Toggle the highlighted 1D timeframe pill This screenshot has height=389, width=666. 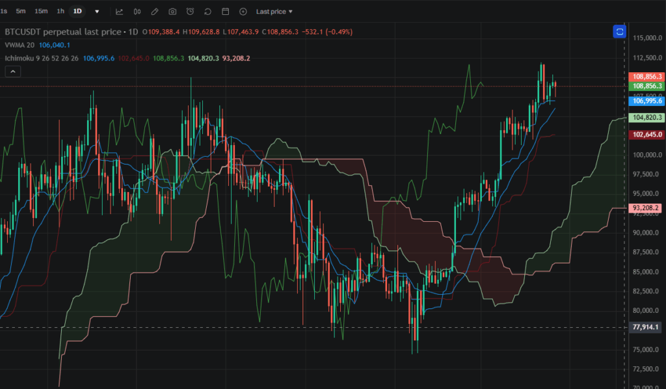coord(77,11)
